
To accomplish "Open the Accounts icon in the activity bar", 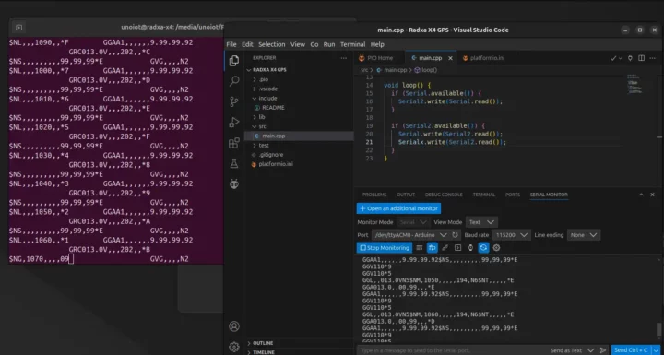I will click(233, 326).
